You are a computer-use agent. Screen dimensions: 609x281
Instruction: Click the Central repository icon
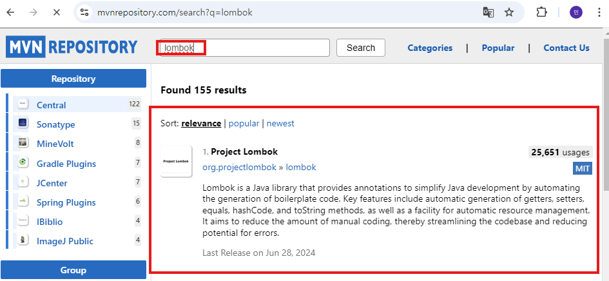[23, 103]
